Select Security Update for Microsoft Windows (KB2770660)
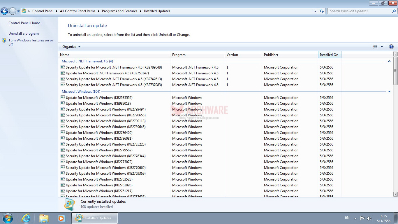Image resolution: width=398 pixels, height=224 pixels. (106, 168)
